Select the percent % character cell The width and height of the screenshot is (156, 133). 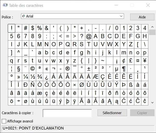[x=40, y=28]
